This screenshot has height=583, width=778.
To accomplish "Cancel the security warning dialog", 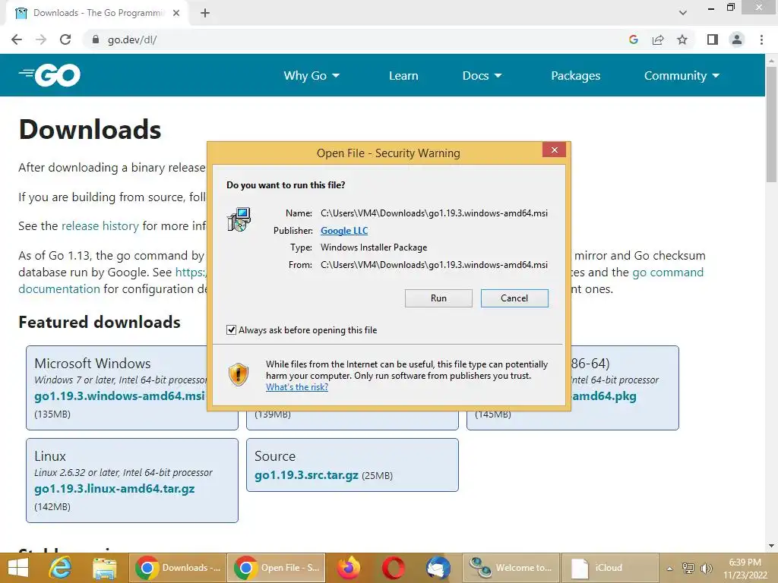I will tap(514, 298).
